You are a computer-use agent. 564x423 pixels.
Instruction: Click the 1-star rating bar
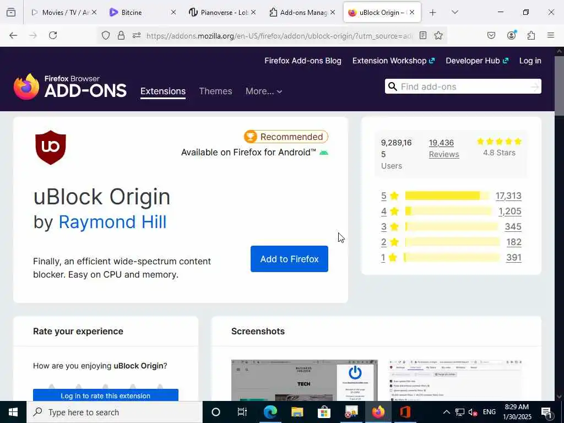[452, 258]
